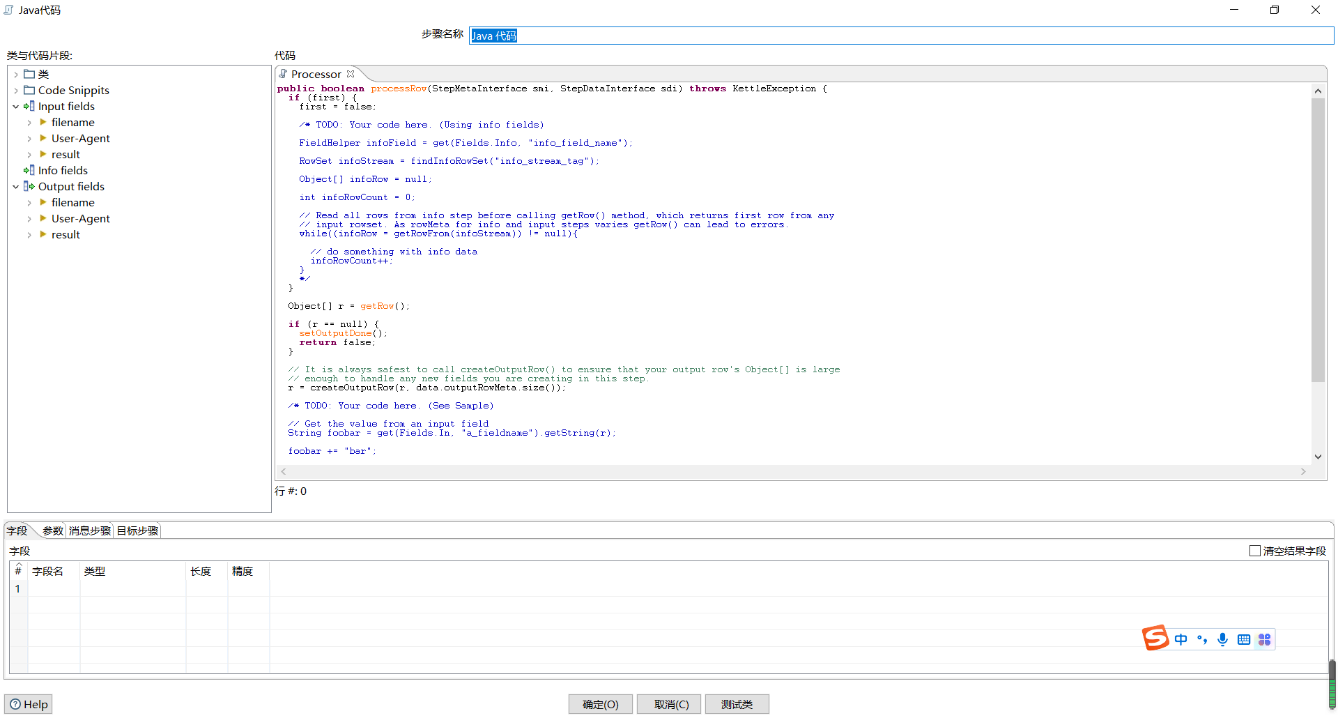Click the code editor scroll-up arrow
Image resolution: width=1338 pixels, height=718 pixels.
[1318, 91]
